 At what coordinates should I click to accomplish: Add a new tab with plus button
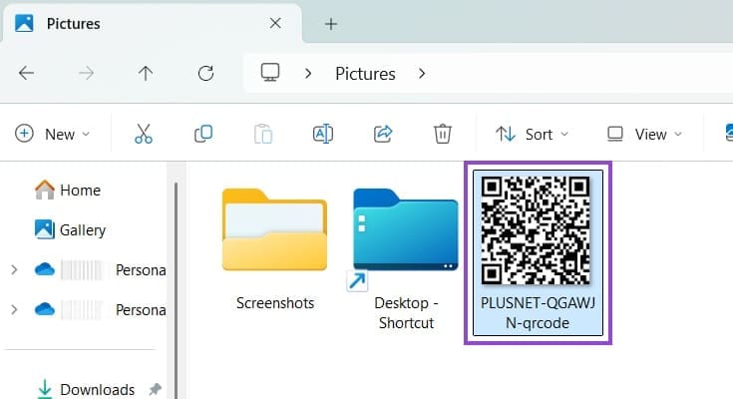(331, 23)
